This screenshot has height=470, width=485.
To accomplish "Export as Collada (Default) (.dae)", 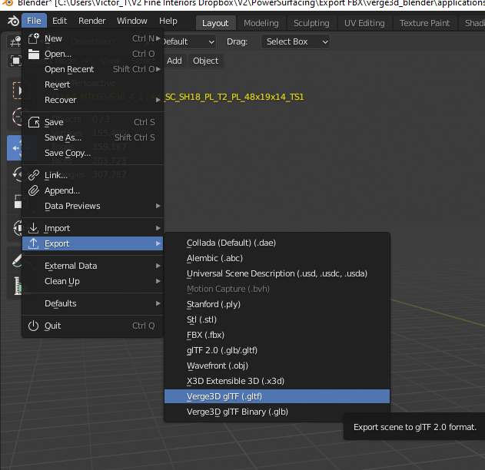I will (277, 243).
